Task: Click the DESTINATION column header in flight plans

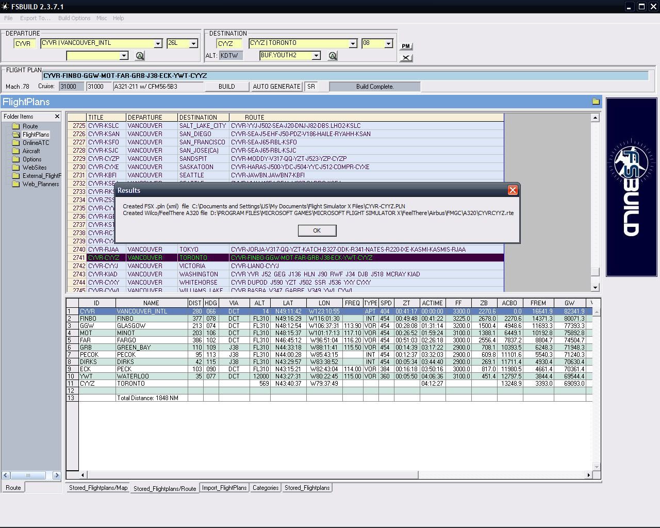Action: coord(203,118)
